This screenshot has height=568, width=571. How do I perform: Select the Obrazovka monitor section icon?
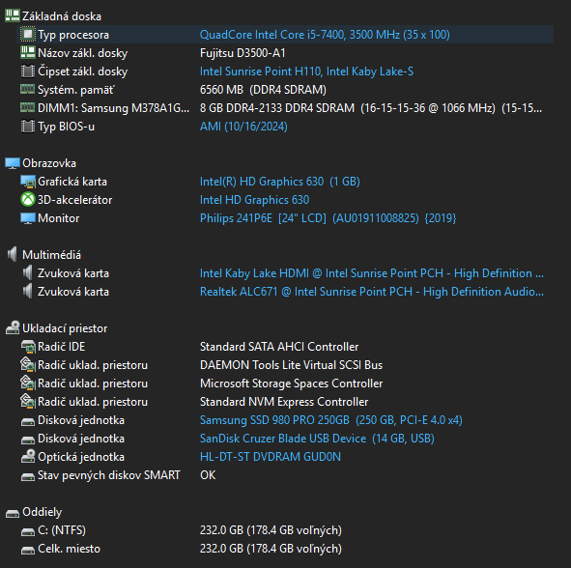(13, 163)
